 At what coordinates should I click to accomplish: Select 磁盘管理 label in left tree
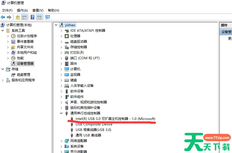[24, 75]
